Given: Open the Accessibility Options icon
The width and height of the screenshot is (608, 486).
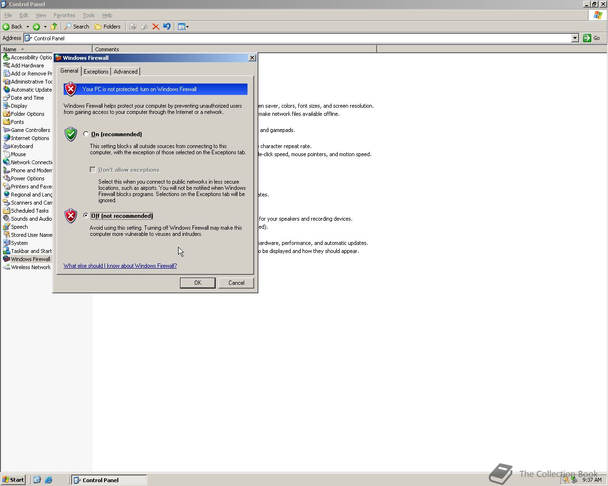Looking at the screenshot, I should coord(7,57).
